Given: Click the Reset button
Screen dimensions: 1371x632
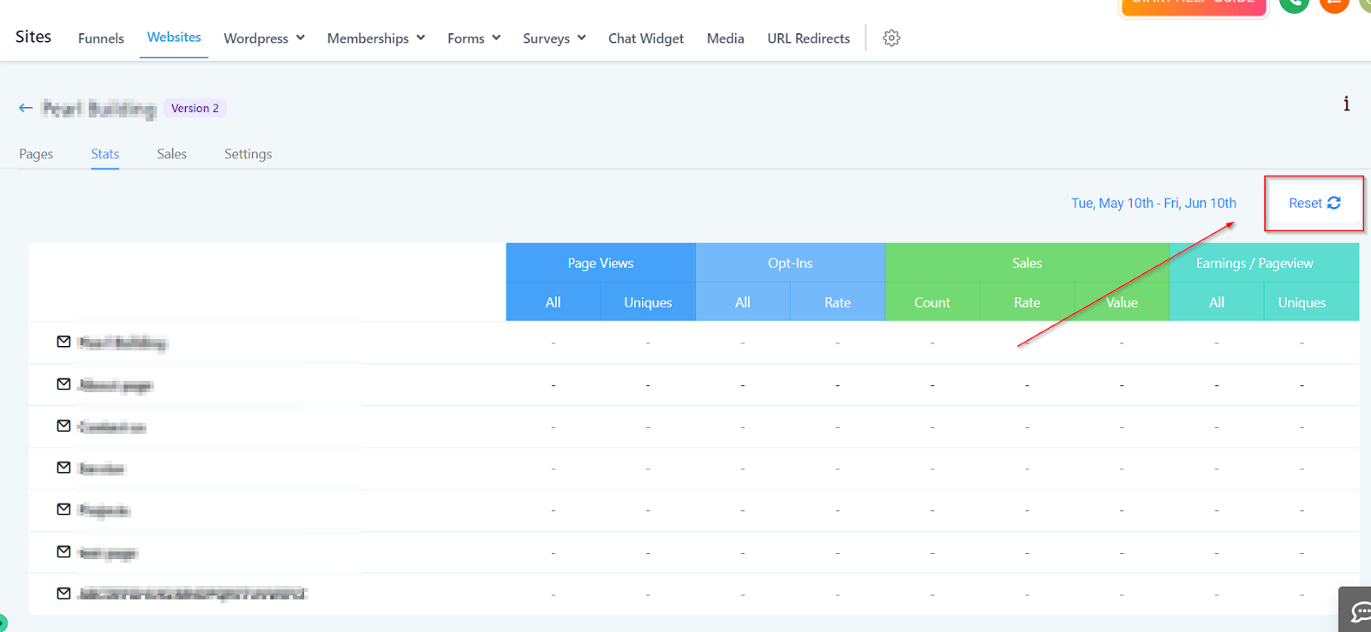Looking at the screenshot, I should point(1314,203).
